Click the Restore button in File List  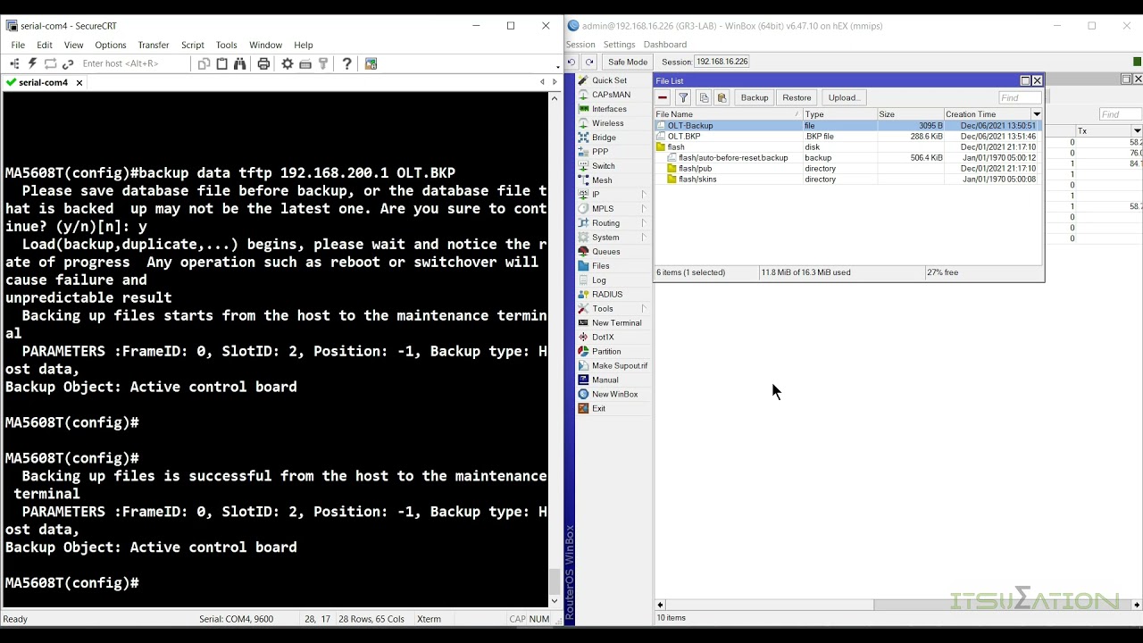pos(797,97)
